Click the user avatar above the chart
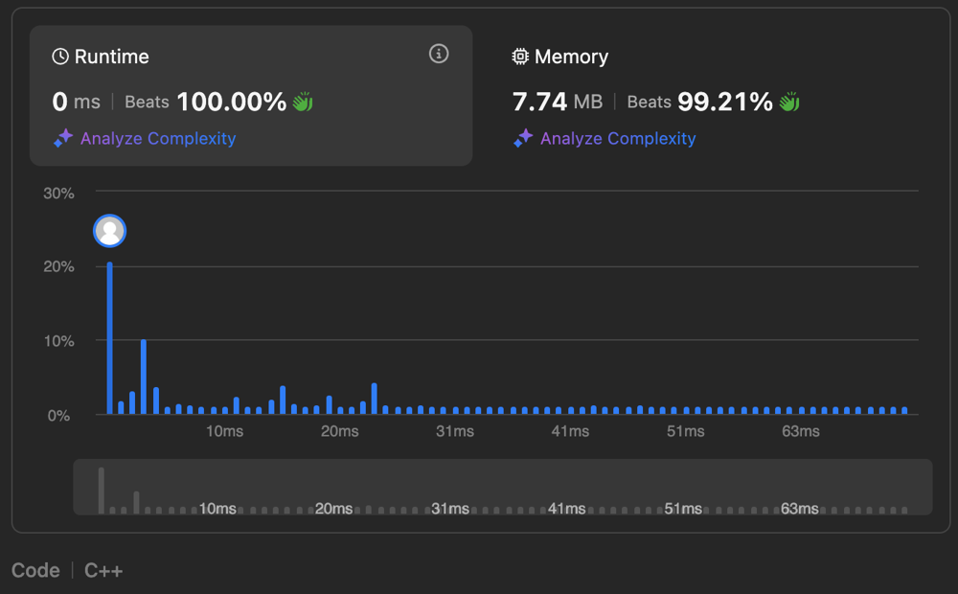 tap(110, 231)
